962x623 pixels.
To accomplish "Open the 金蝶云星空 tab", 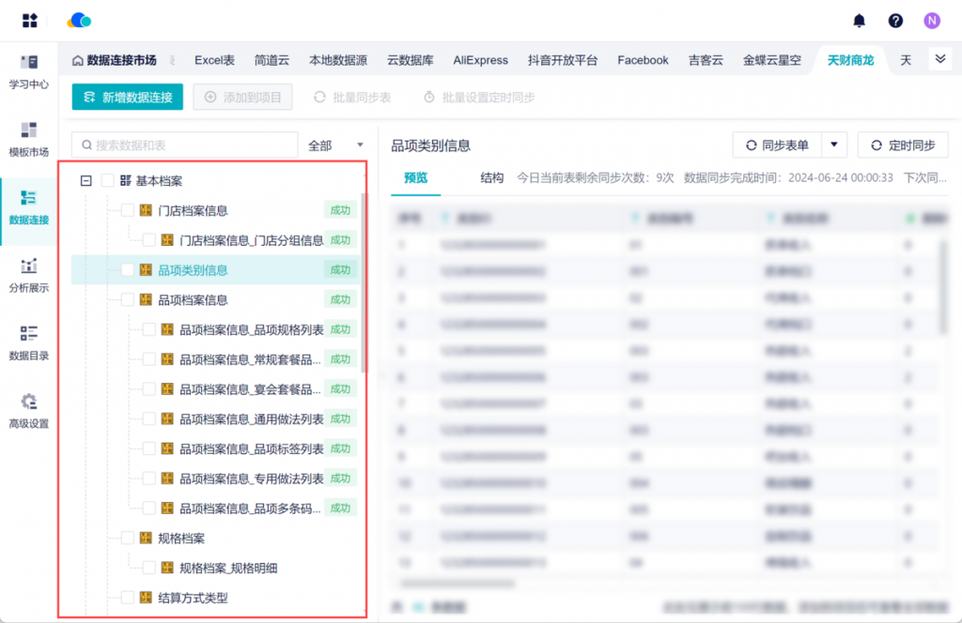I will pyautogui.click(x=772, y=60).
